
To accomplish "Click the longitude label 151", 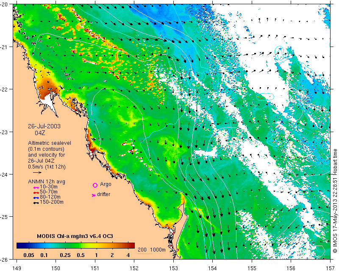I will 95,268.
